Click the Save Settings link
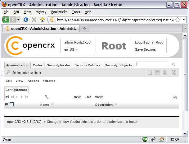Viewport: 189px width, 144px height. [x=145, y=49]
